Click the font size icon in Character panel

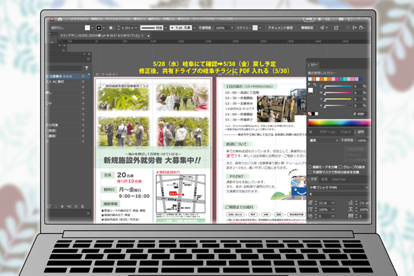[311, 203]
